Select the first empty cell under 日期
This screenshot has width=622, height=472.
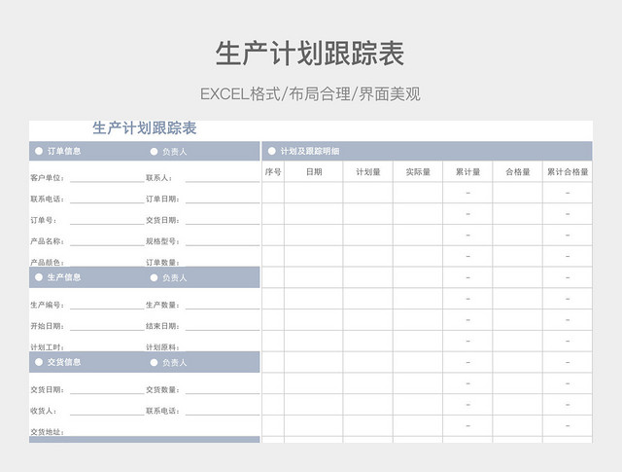(x=314, y=193)
